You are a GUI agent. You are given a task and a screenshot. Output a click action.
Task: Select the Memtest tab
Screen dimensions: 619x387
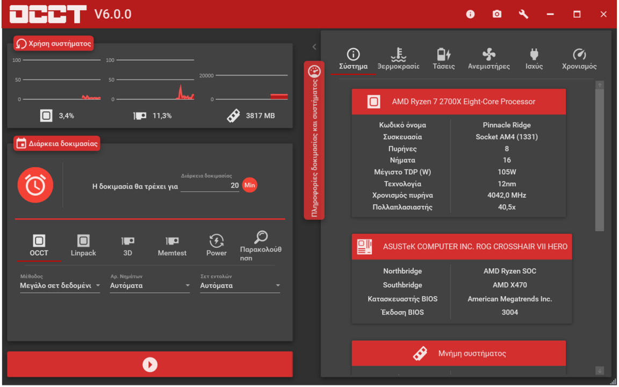click(172, 246)
